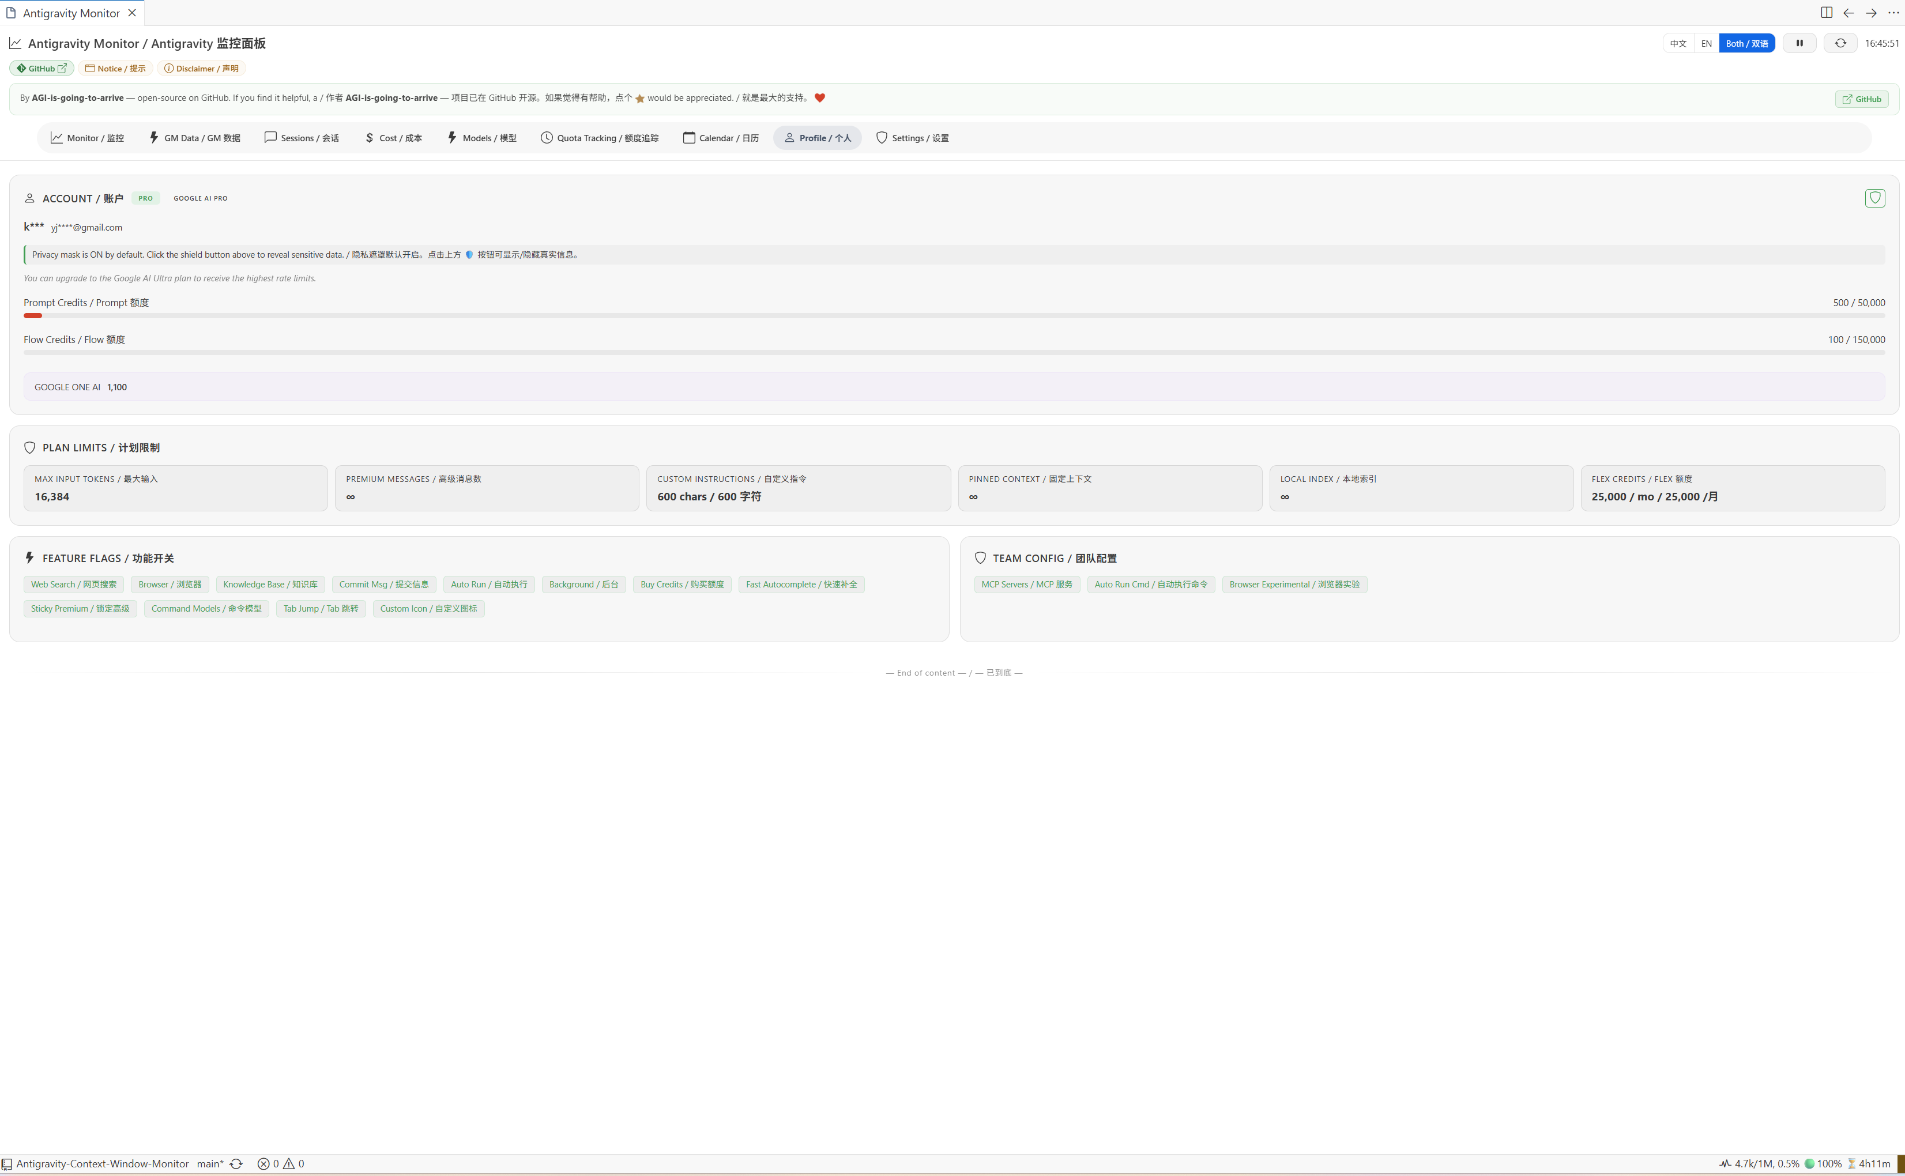The width and height of the screenshot is (1905, 1176).
Task: Click the Browser / 浏览器 feature flag
Action: 170,585
